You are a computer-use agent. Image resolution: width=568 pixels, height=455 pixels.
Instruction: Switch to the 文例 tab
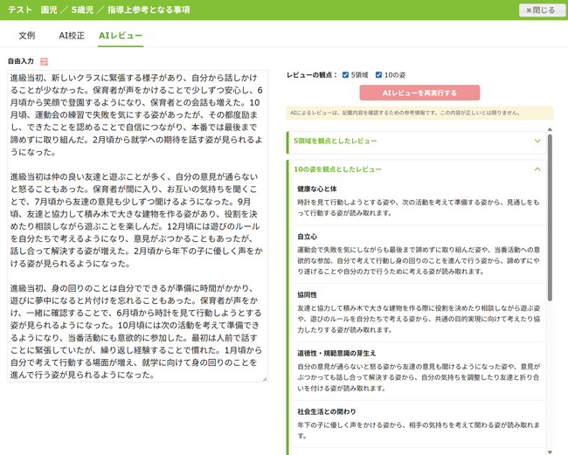(27, 36)
